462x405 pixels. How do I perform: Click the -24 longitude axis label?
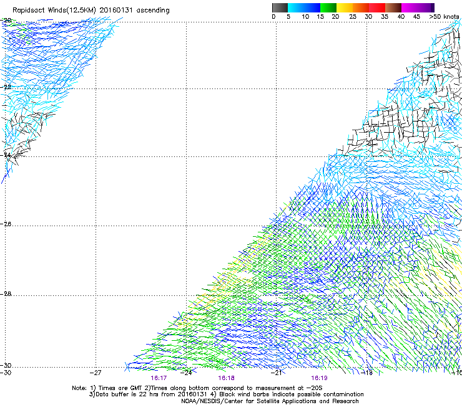(186, 373)
